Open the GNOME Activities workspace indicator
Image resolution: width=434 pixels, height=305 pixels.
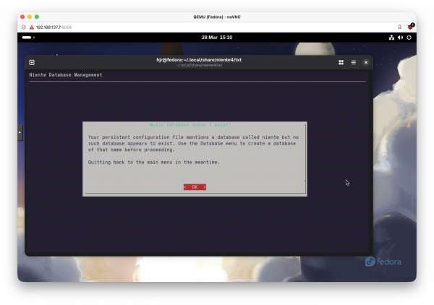click(27, 37)
